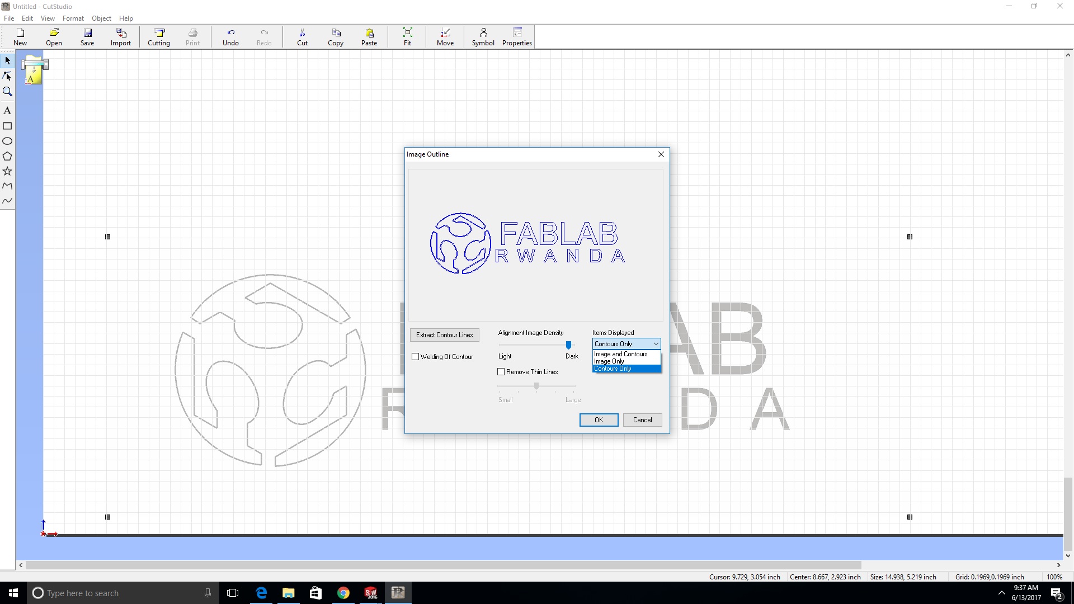1074x604 pixels.
Task: Show hidden system tray icons
Action: coord(1001,593)
